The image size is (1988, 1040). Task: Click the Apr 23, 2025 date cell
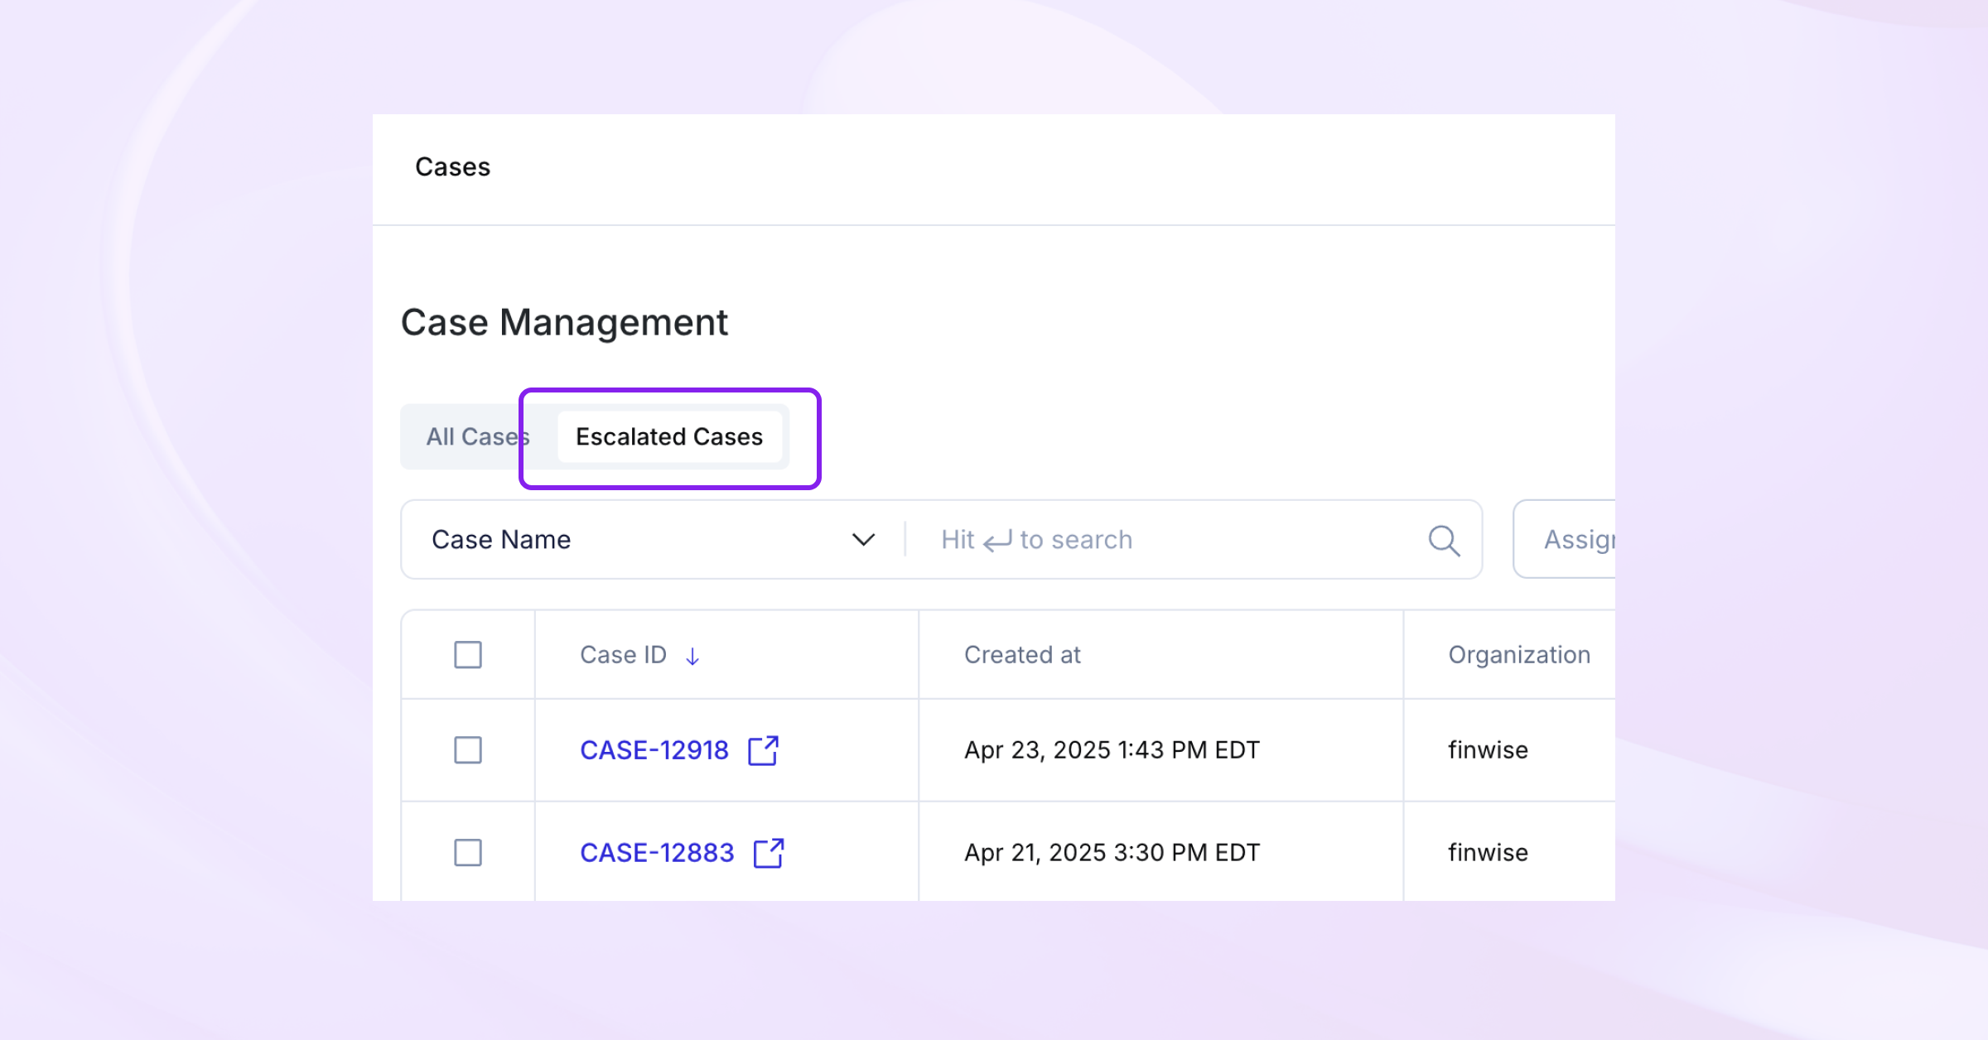pyautogui.click(x=1112, y=750)
